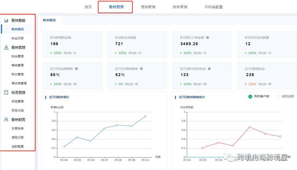
Task: Open 黑名单管理 in the sidebar
Action: [x=19, y=83]
